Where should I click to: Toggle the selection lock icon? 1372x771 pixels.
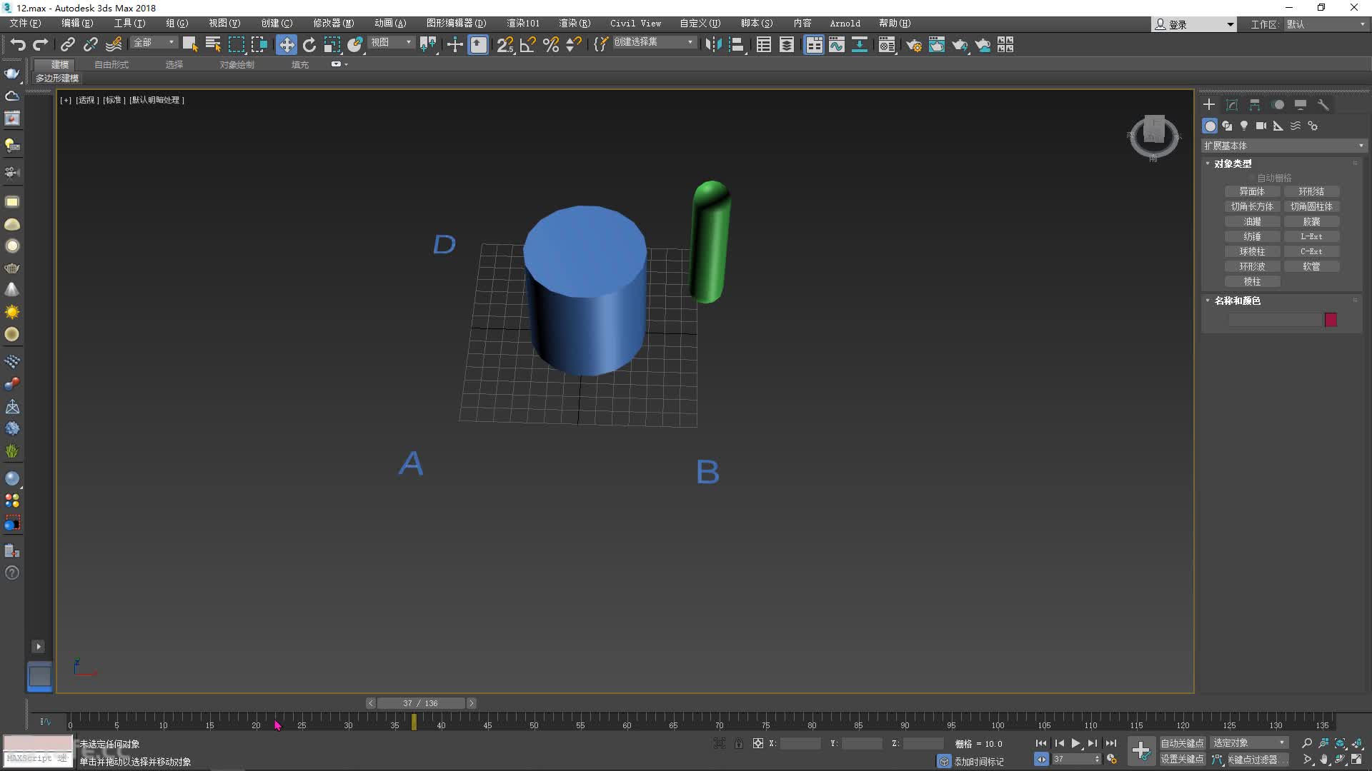click(739, 743)
